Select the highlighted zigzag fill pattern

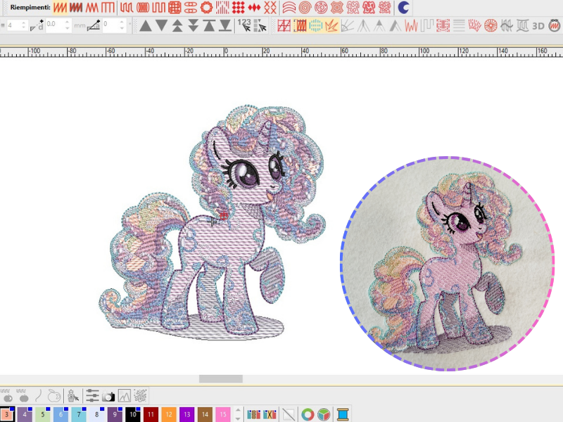(60, 7)
